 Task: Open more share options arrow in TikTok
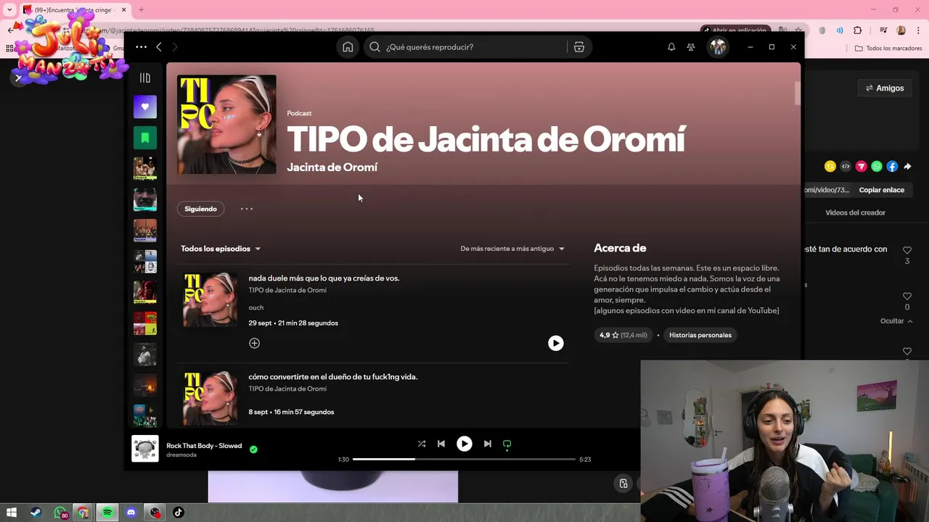click(x=907, y=166)
